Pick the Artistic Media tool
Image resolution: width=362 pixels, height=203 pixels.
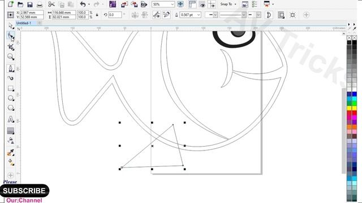(x=11, y=78)
